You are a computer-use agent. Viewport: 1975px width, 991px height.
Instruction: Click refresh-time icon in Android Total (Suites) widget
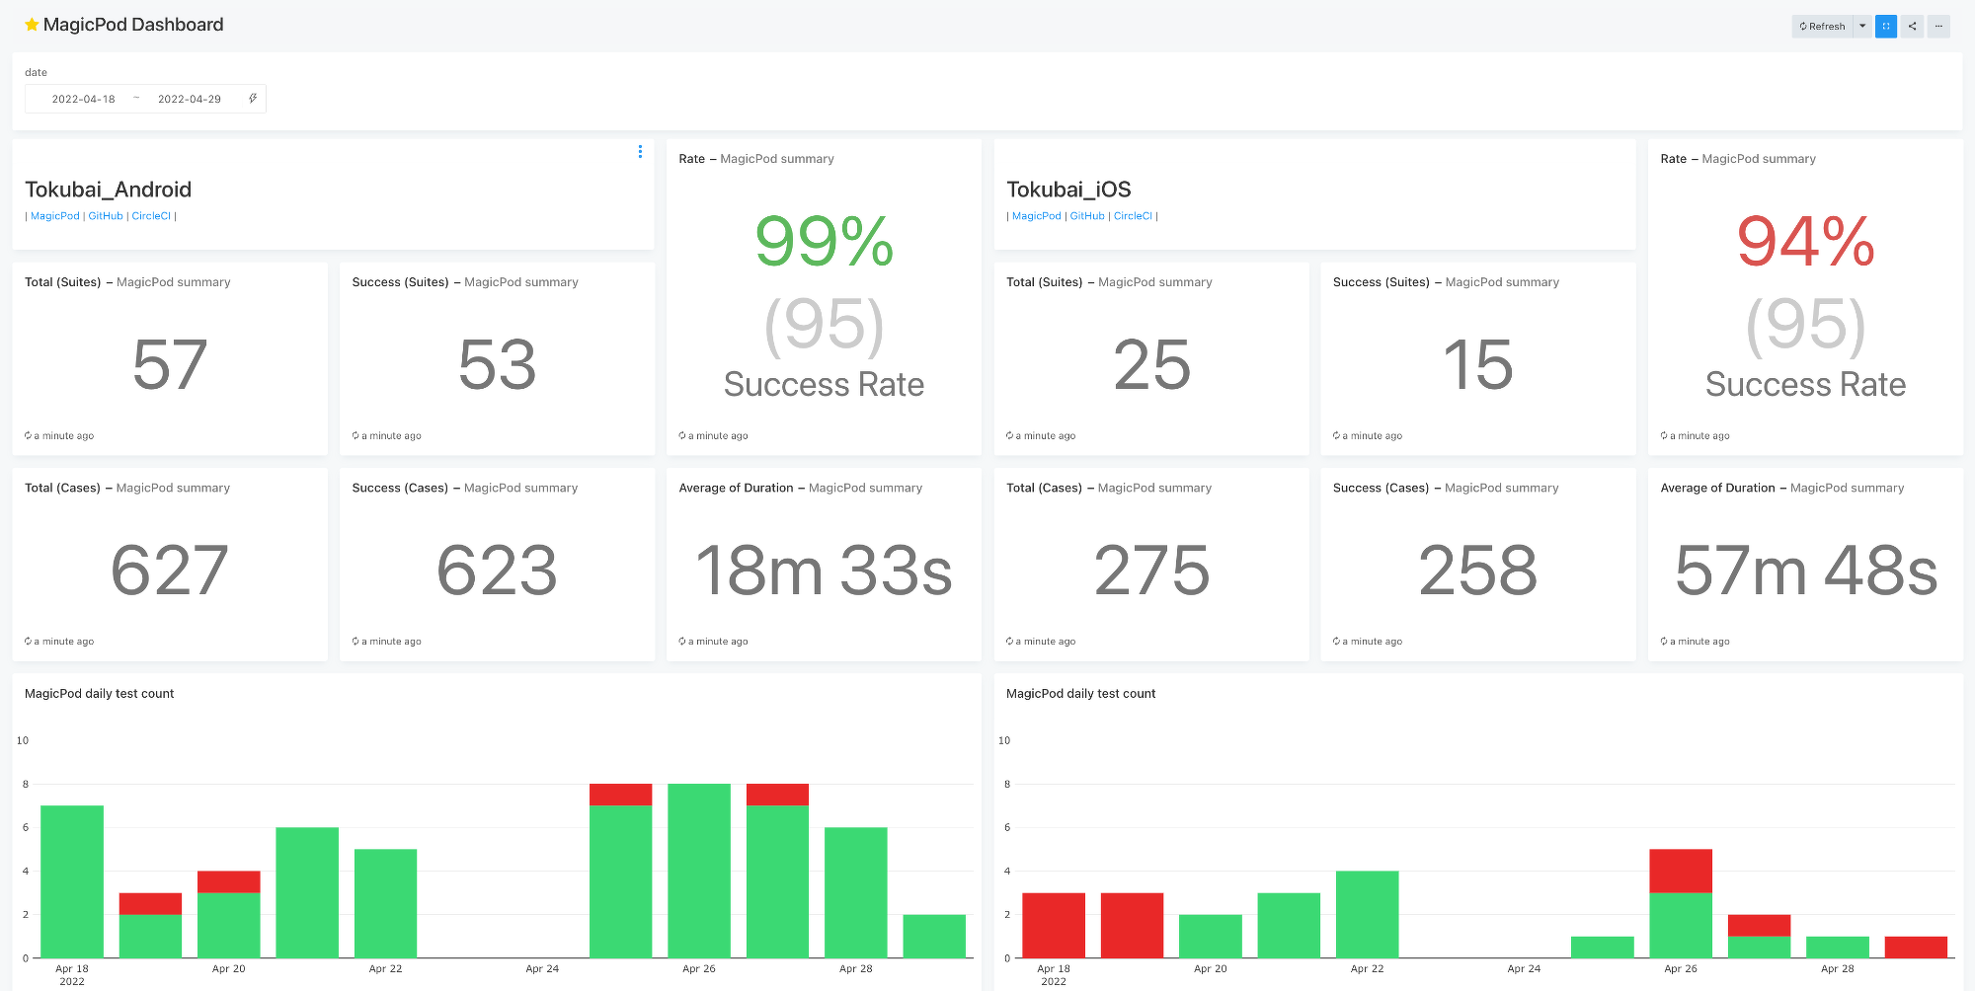click(x=29, y=435)
